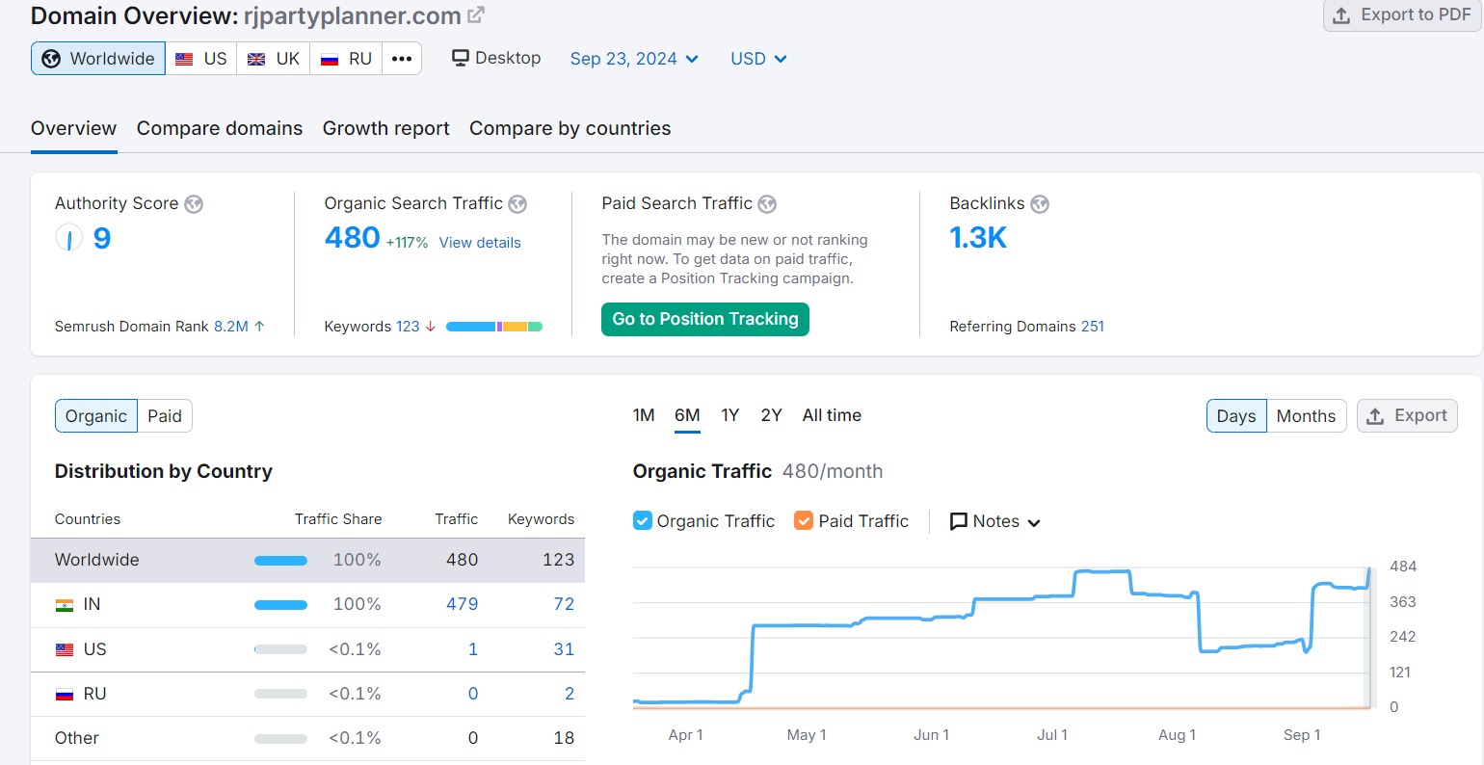The image size is (1484, 765).
Task: Click the Desktop monitor icon
Action: point(461,58)
